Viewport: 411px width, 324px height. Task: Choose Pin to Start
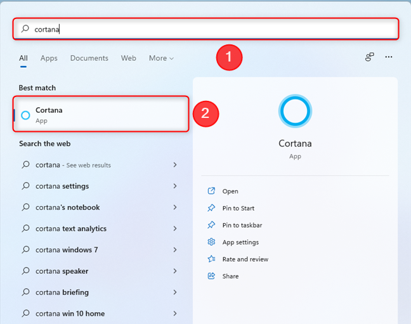(238, 208)
